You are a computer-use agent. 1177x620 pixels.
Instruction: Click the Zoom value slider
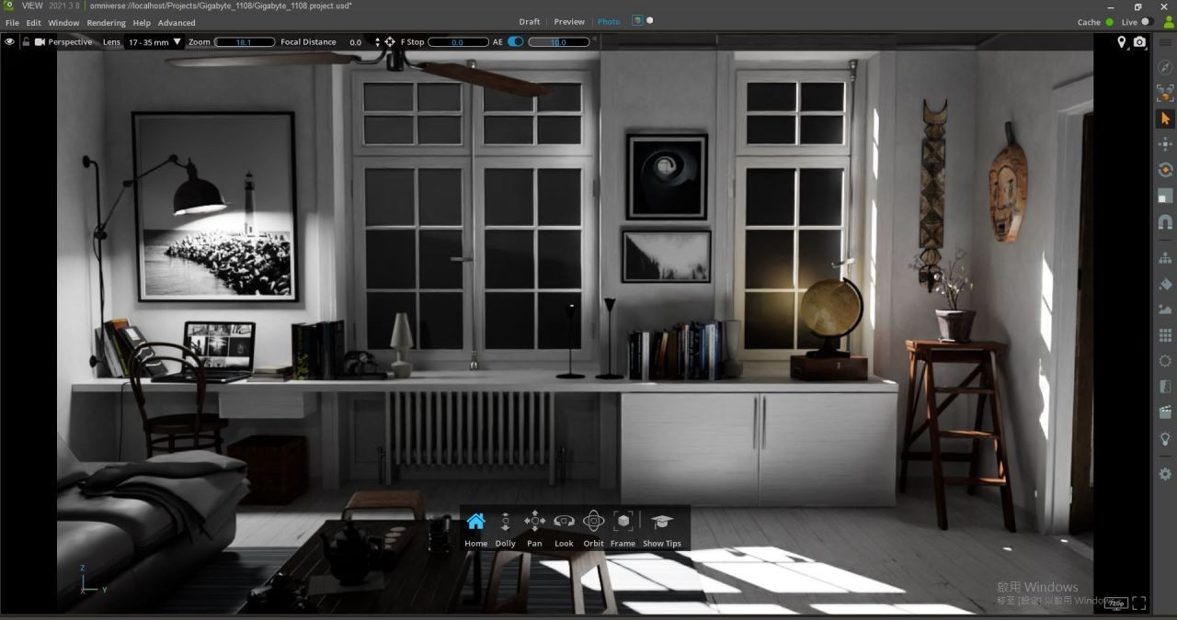244,42
